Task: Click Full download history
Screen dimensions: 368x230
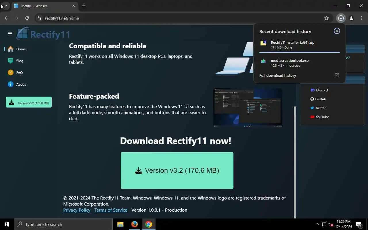Action: click(x=277, y=76)
